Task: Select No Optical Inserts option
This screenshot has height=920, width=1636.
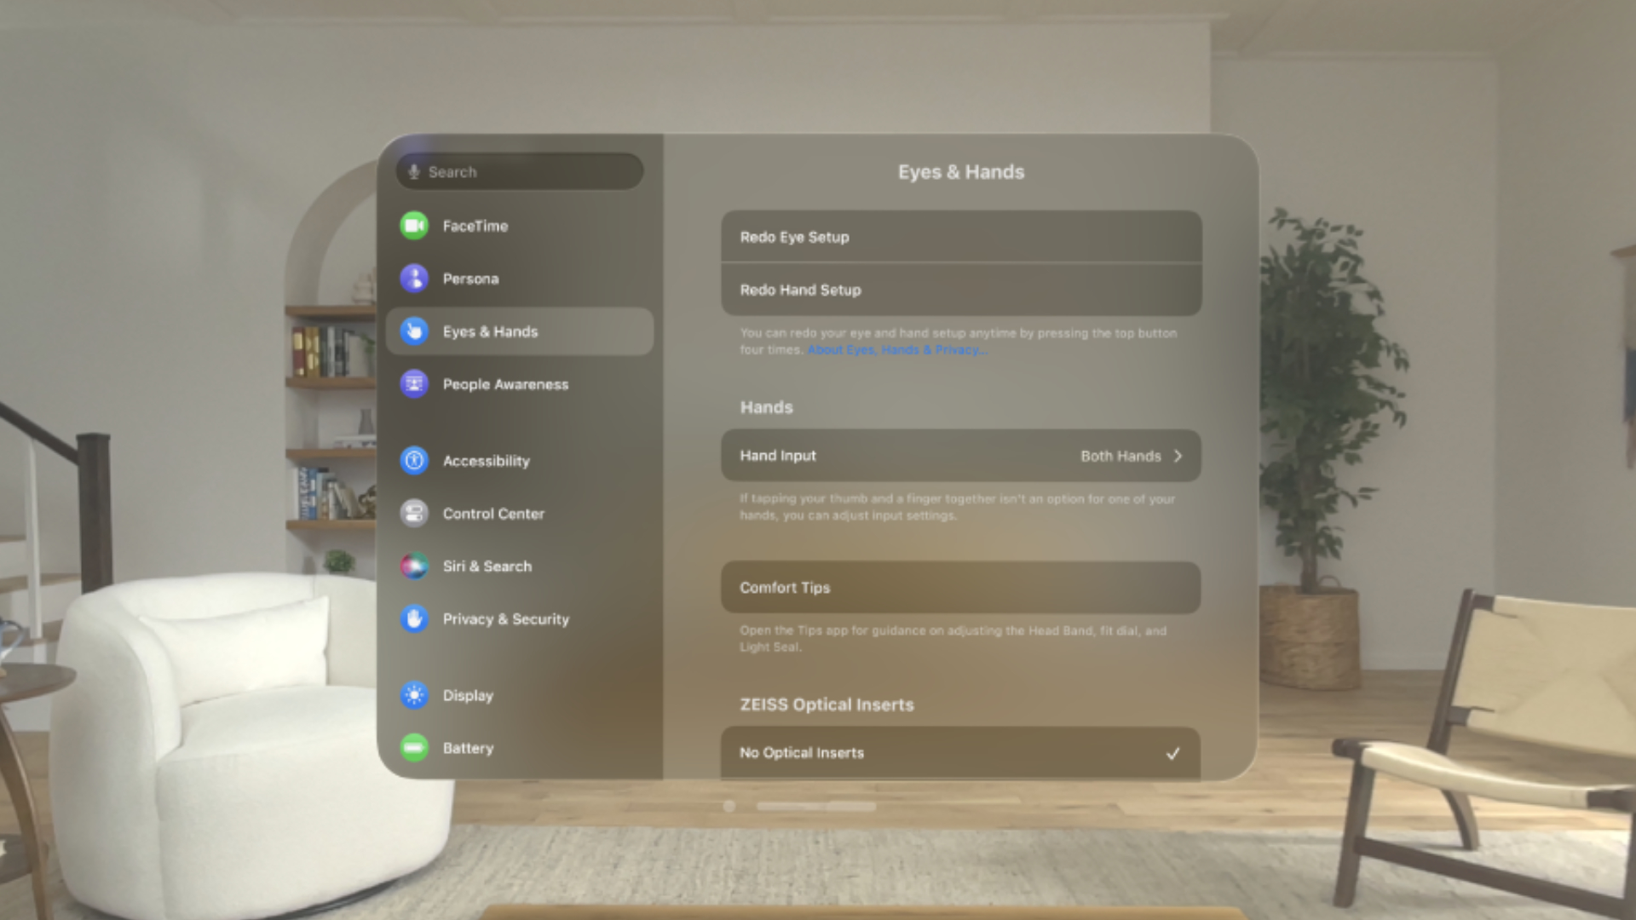Action: [x=960, y=753]
